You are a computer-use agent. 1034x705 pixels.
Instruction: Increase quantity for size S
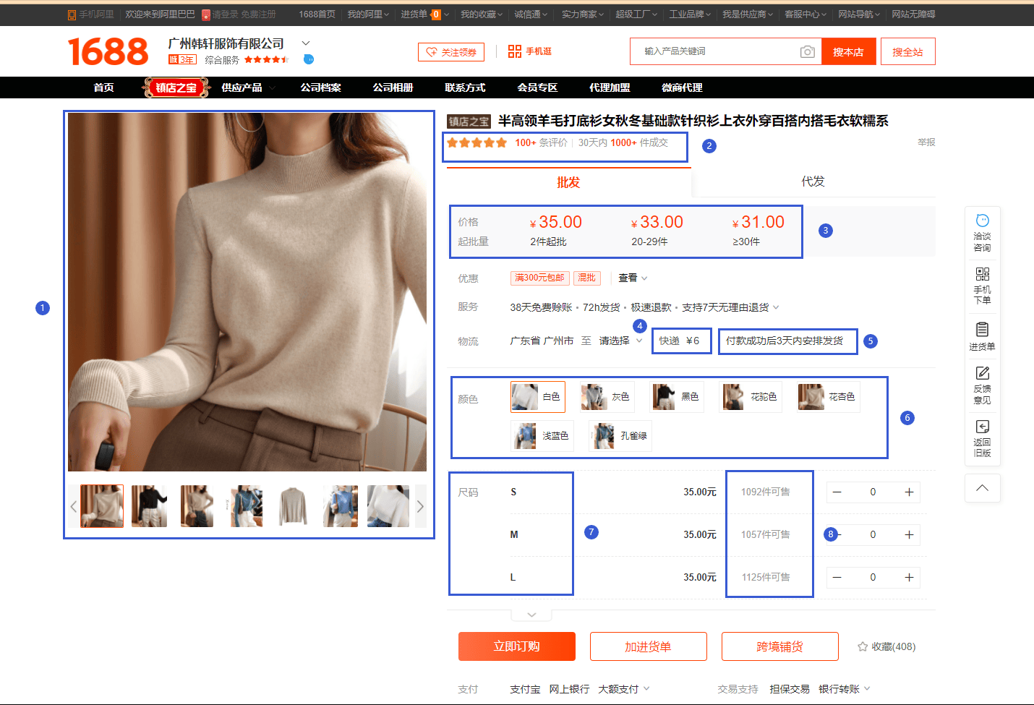tap(909, 492)
